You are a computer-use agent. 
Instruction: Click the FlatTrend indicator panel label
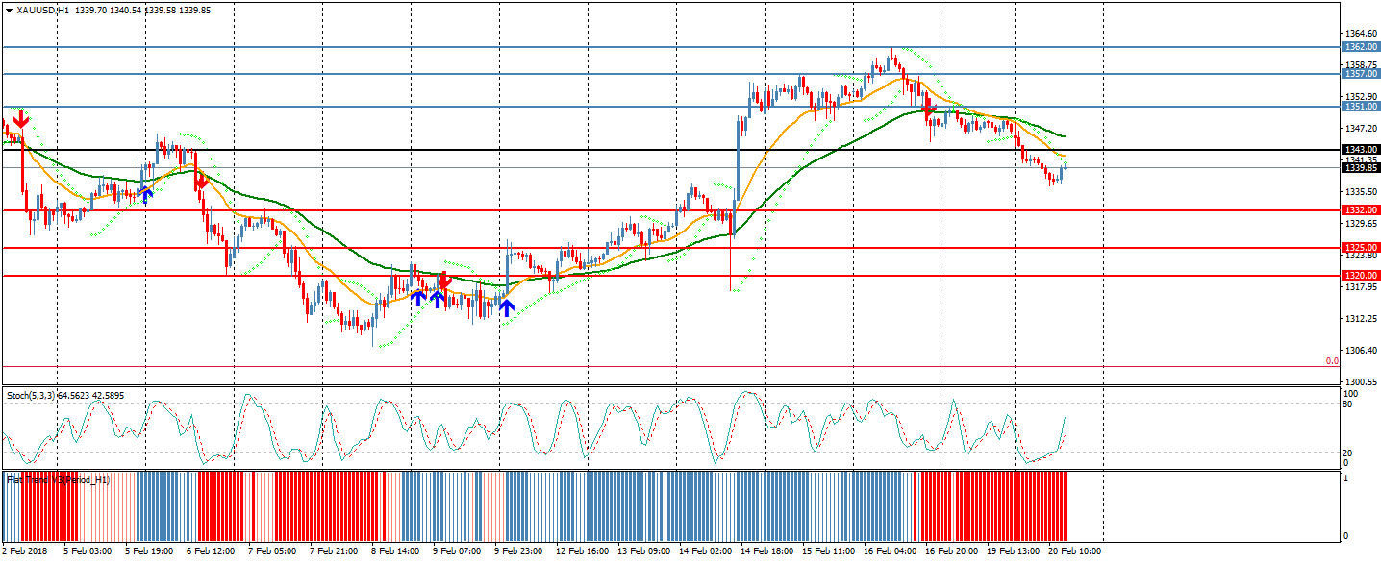click(58, 478)
